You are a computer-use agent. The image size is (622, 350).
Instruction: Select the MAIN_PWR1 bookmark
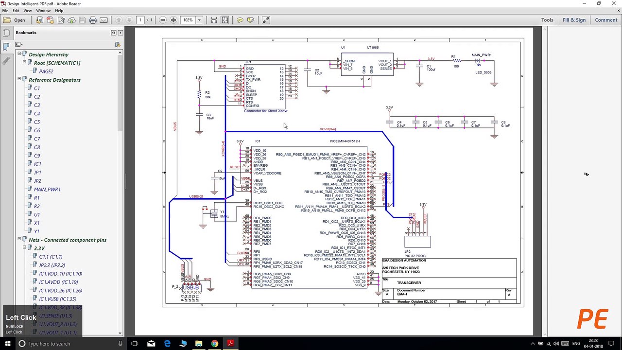pos(47,189)
